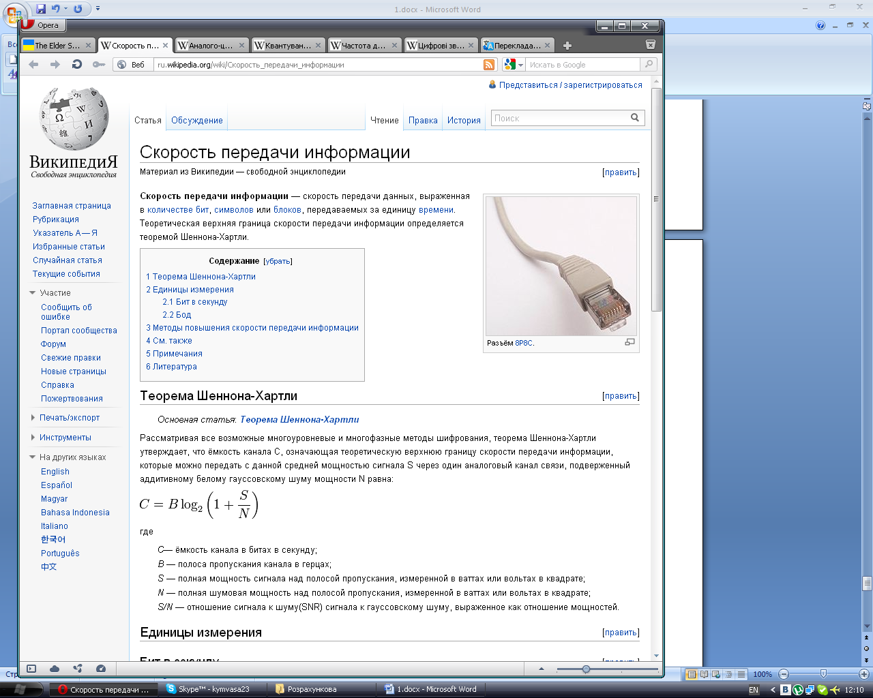Open the История history tab
The image size is (873, 698).
point(464,120)
